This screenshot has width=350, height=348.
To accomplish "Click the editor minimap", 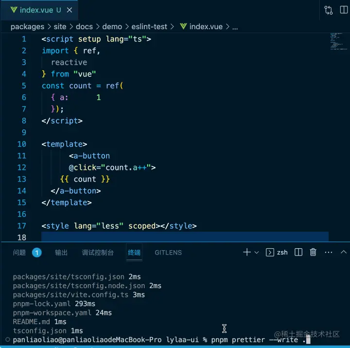I will pos(338,41).
